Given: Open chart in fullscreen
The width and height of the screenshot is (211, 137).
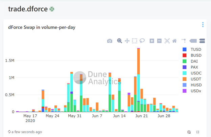Looking at the screenshot, I should (x=198, y=132).
